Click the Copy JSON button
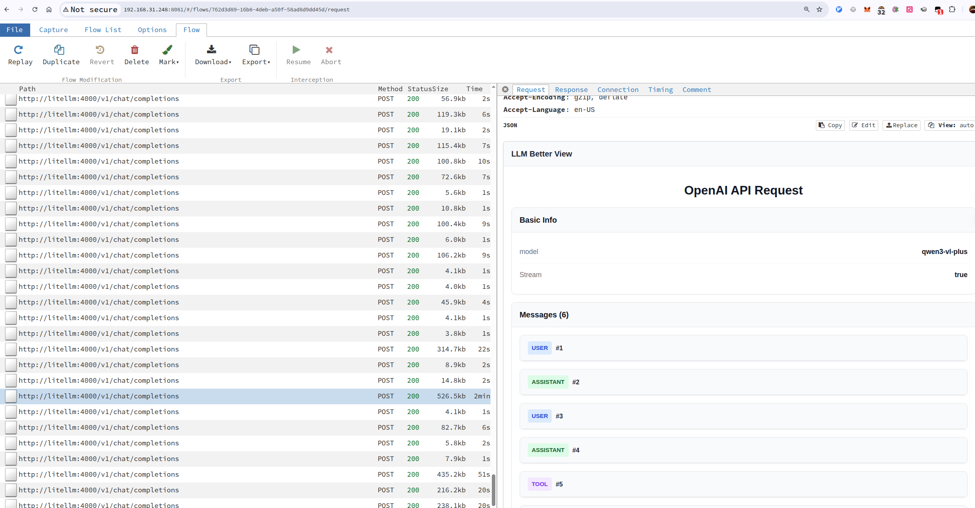This screenshot has height=508, width=975. [x=830, y=125]
